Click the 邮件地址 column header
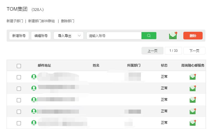 coord(44,65)
